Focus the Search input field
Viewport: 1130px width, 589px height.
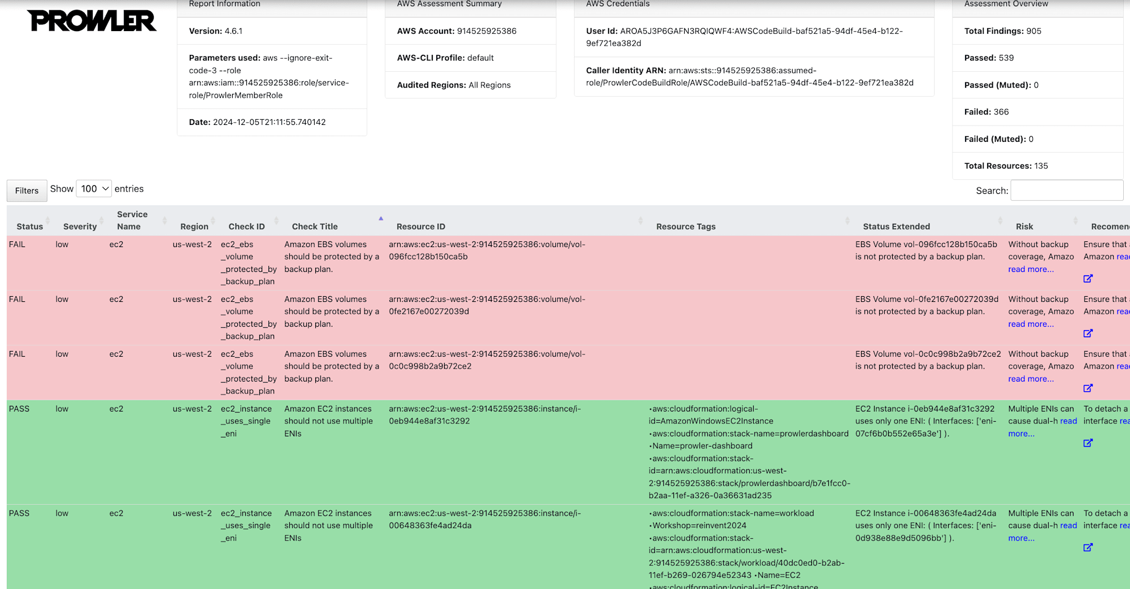[1067, 190]
